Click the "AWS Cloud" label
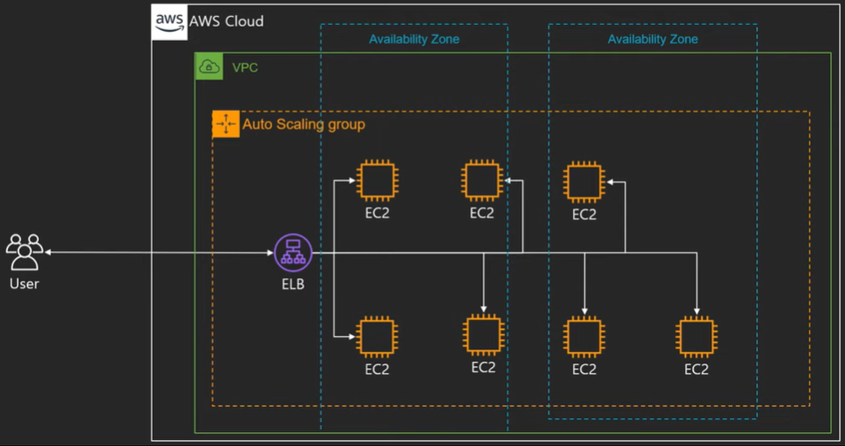 coord(227,21)
